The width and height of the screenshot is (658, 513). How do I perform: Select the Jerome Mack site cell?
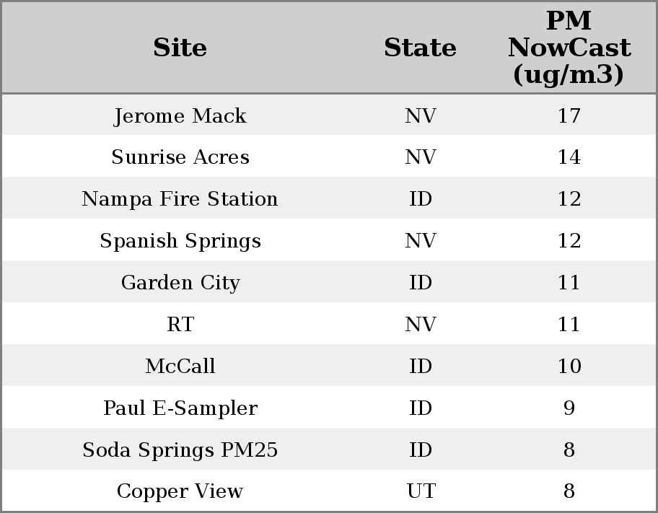point(180,115)
